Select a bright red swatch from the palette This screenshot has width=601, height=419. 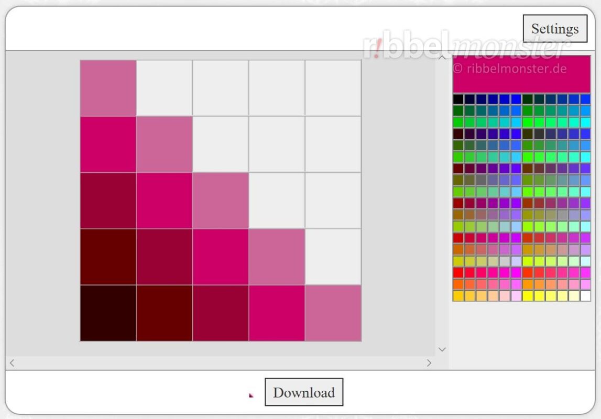[457, 272]
